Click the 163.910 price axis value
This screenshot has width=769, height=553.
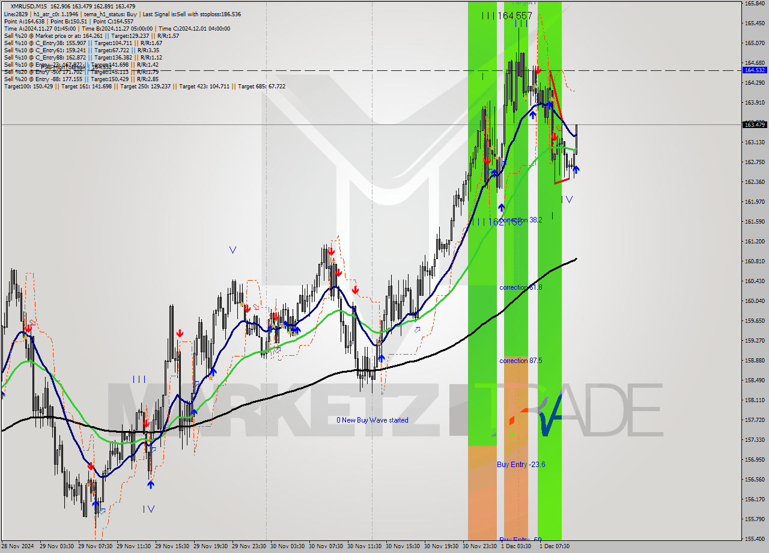point(755,103)
